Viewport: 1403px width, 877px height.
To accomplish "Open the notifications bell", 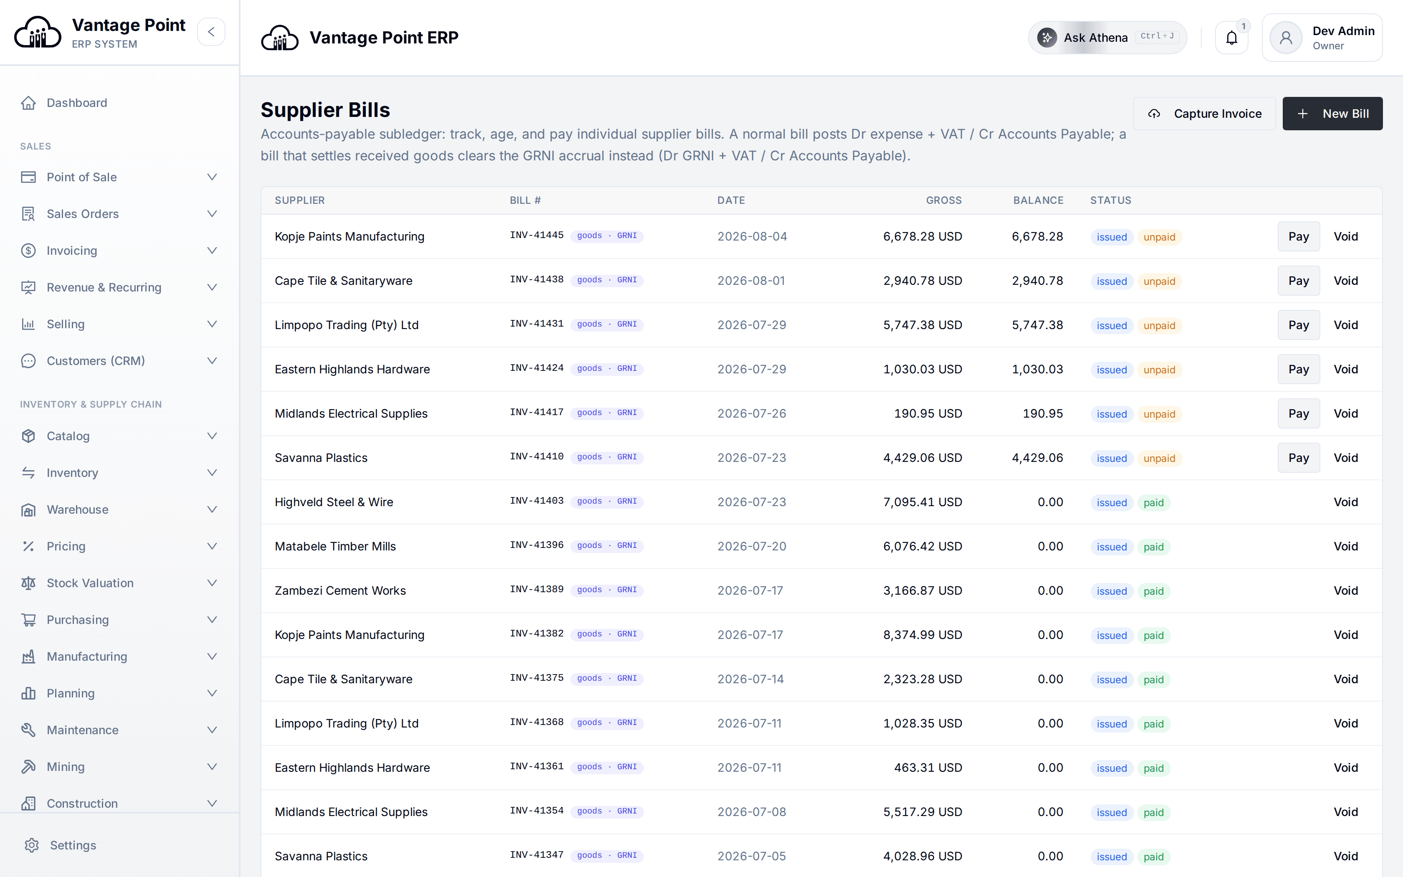I will tap(1231, 38).
